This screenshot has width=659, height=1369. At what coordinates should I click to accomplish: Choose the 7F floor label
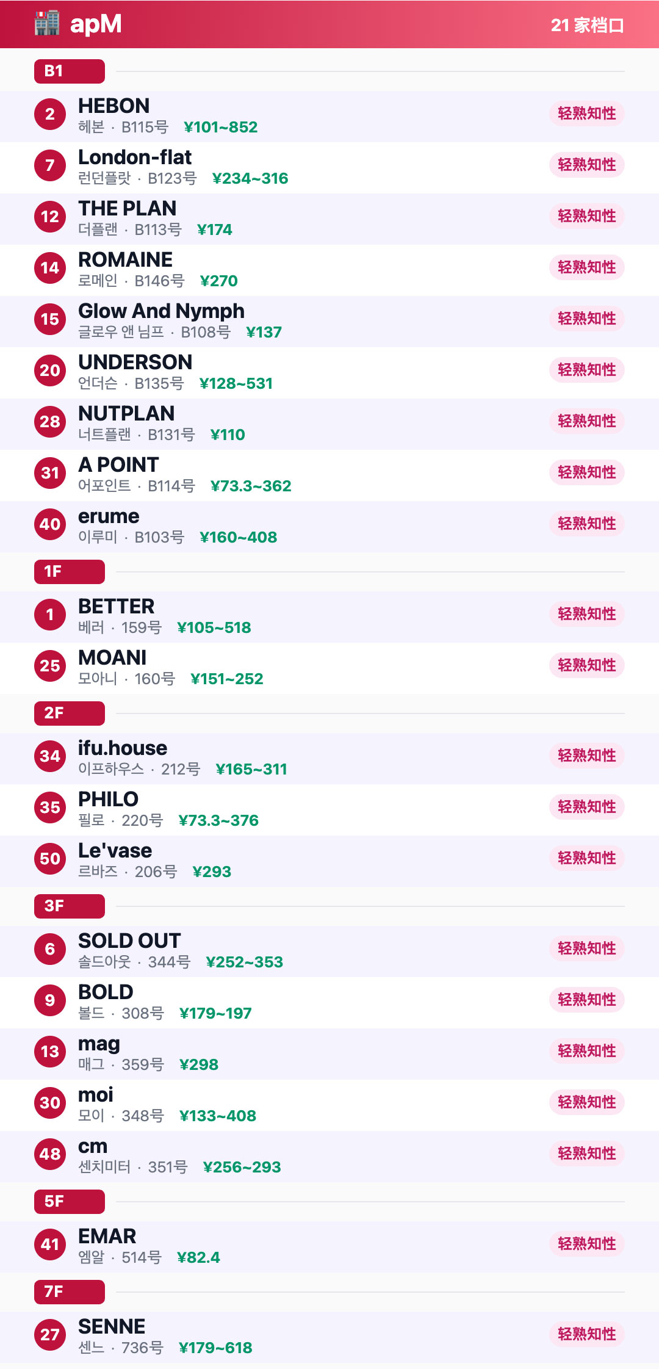[x=70, y=1292]
